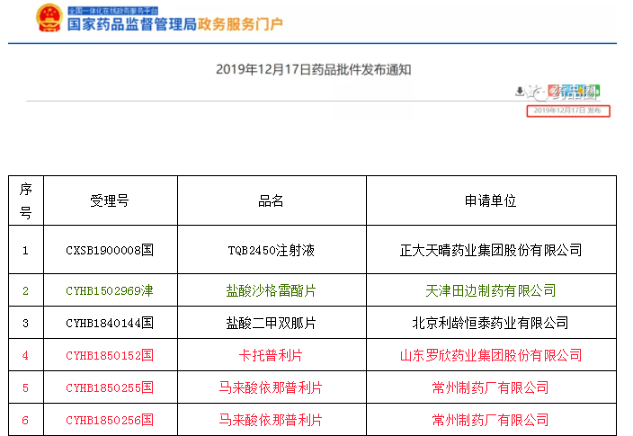Click the 申请单位 column header
Viewport: 633px width, 436px height.
[491, 200]
